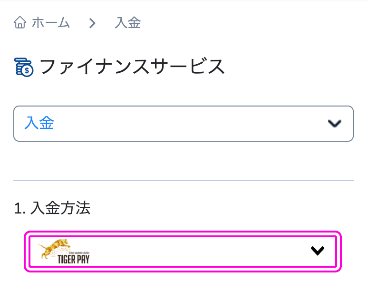Click the black chevron in Tiger Pay selector
The image size is (368, 291).
(318, 251)
